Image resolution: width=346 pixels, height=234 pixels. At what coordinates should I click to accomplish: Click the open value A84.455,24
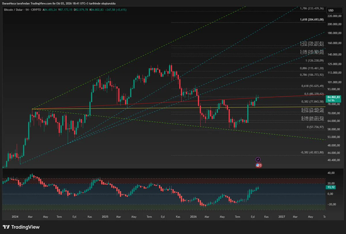(x=50, y=10)
